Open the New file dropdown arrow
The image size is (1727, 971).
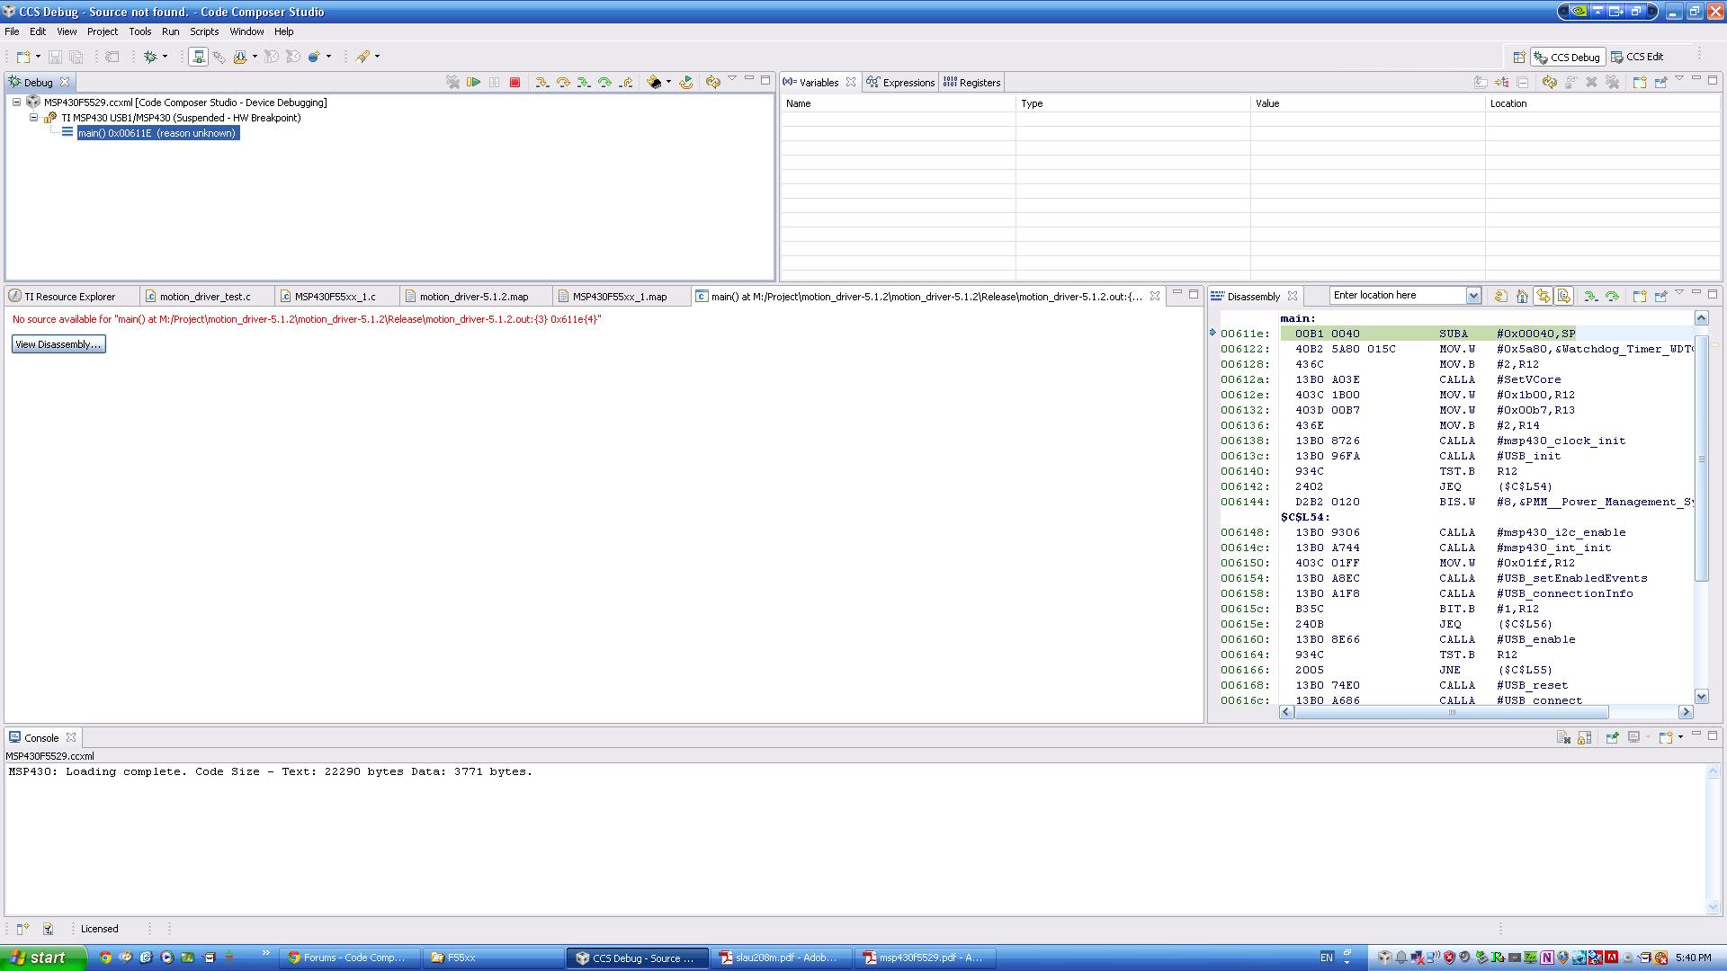coord(38,57)
